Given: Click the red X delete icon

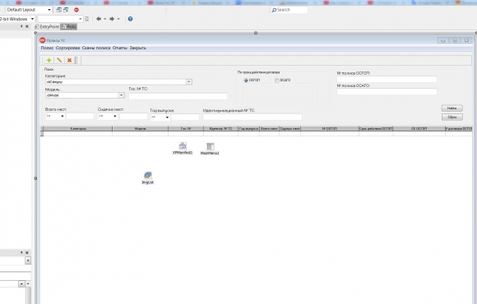Looking at the screenshot, I should coord(69,60).
